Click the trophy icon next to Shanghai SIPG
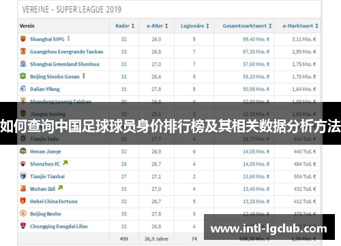Image resolution: width=341 pixels, height=246 pixels. [68, 39]
